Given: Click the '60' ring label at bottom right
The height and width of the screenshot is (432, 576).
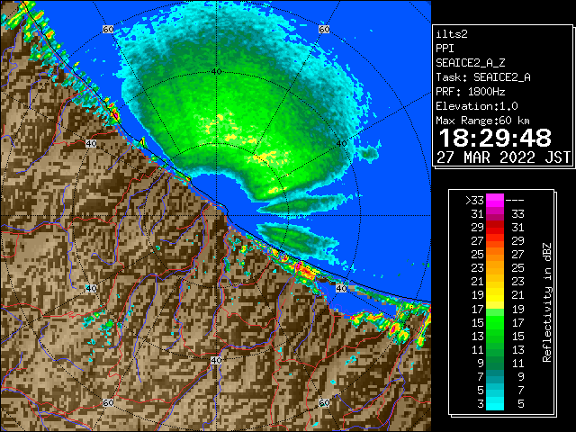Looking at the screenshot, I should click(x=324, y=402).
